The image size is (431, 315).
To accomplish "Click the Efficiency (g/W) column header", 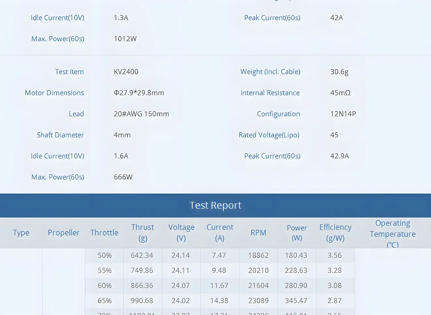I will 335,233.
